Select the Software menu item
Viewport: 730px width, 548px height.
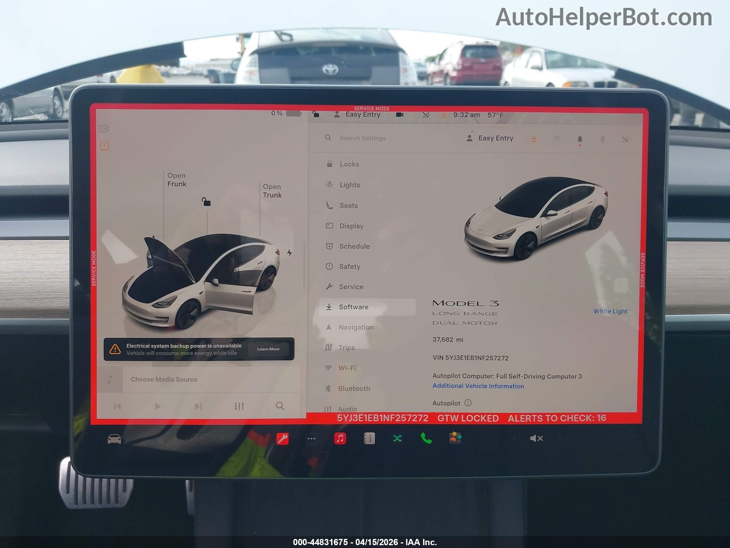[x=367, y=307]
